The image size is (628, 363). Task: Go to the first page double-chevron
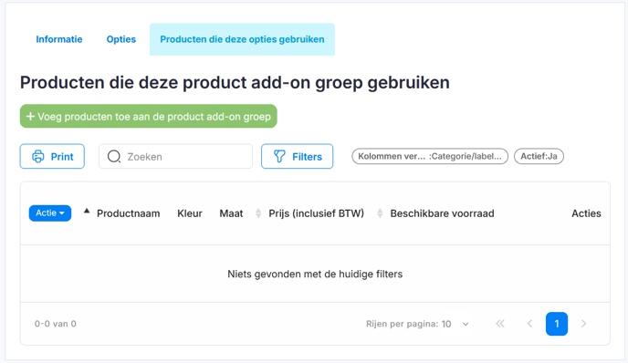[500, 324]
